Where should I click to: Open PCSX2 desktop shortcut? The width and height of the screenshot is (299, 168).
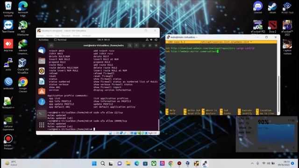287,7
